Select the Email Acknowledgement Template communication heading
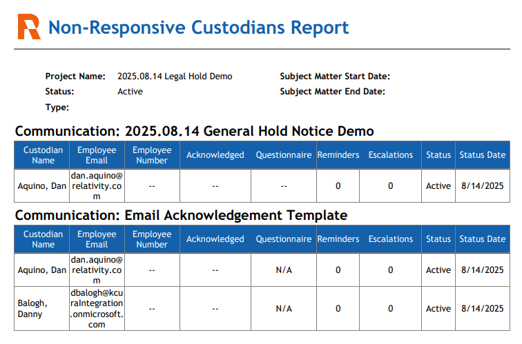522x344 pixels. [x=181, y=215]
